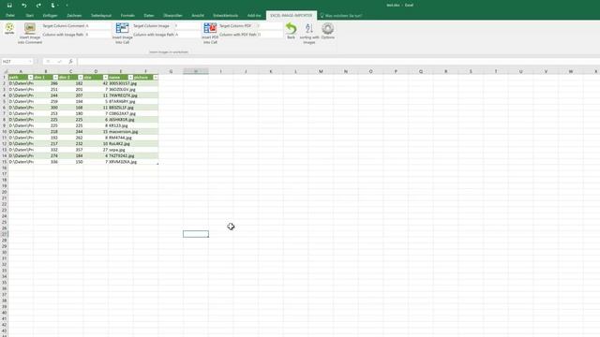This screenshot has height=337, width=600.
Task: Click the selected cell H27
Action: point(196,234)
